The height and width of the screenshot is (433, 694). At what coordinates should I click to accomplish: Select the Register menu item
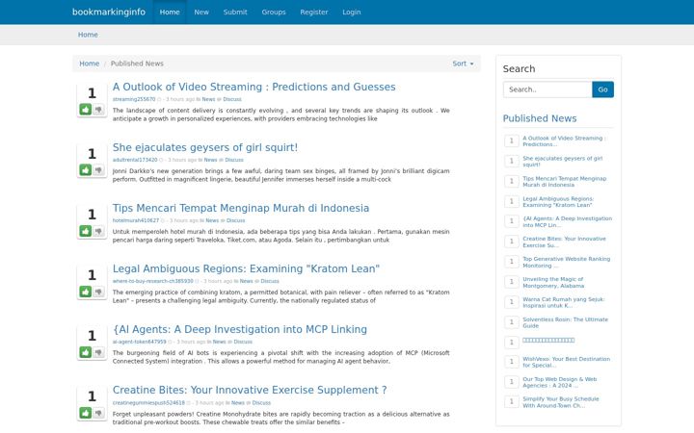(x=314, y=12)
